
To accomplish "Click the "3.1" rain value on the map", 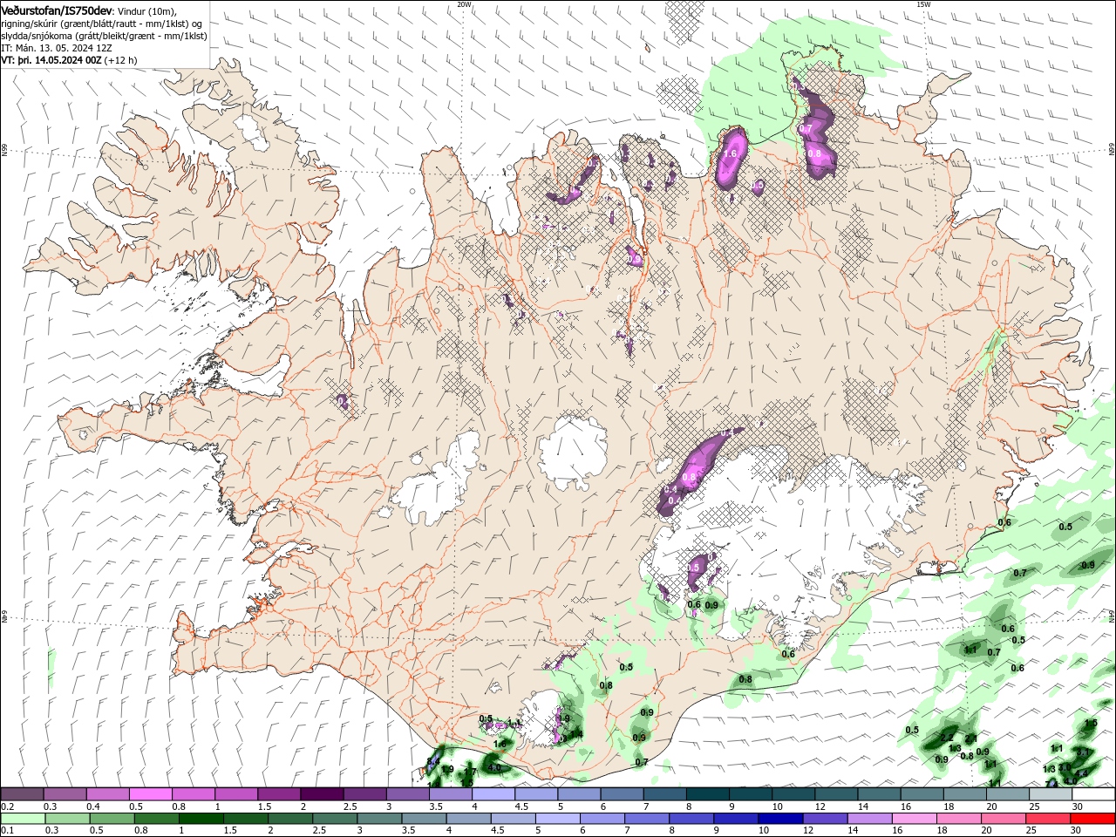I will click(x=1083, y=752).
